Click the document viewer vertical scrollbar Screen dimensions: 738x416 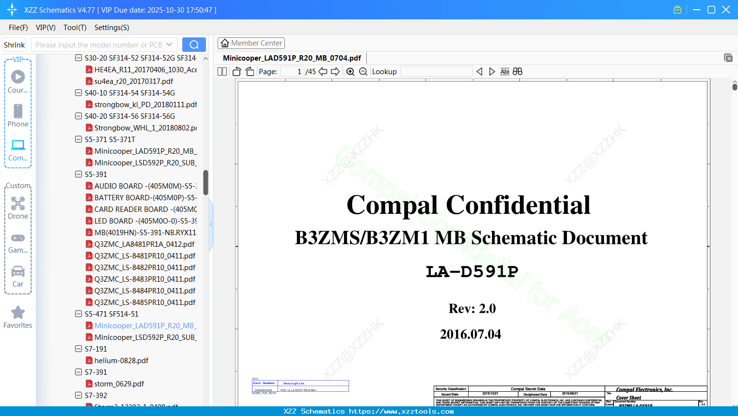[735, 86]
